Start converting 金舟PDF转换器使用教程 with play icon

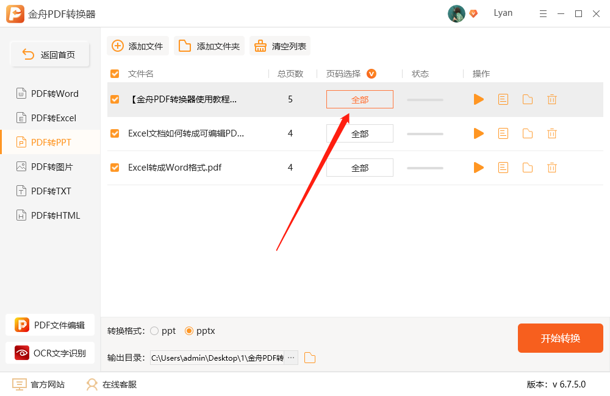[478, 99]
